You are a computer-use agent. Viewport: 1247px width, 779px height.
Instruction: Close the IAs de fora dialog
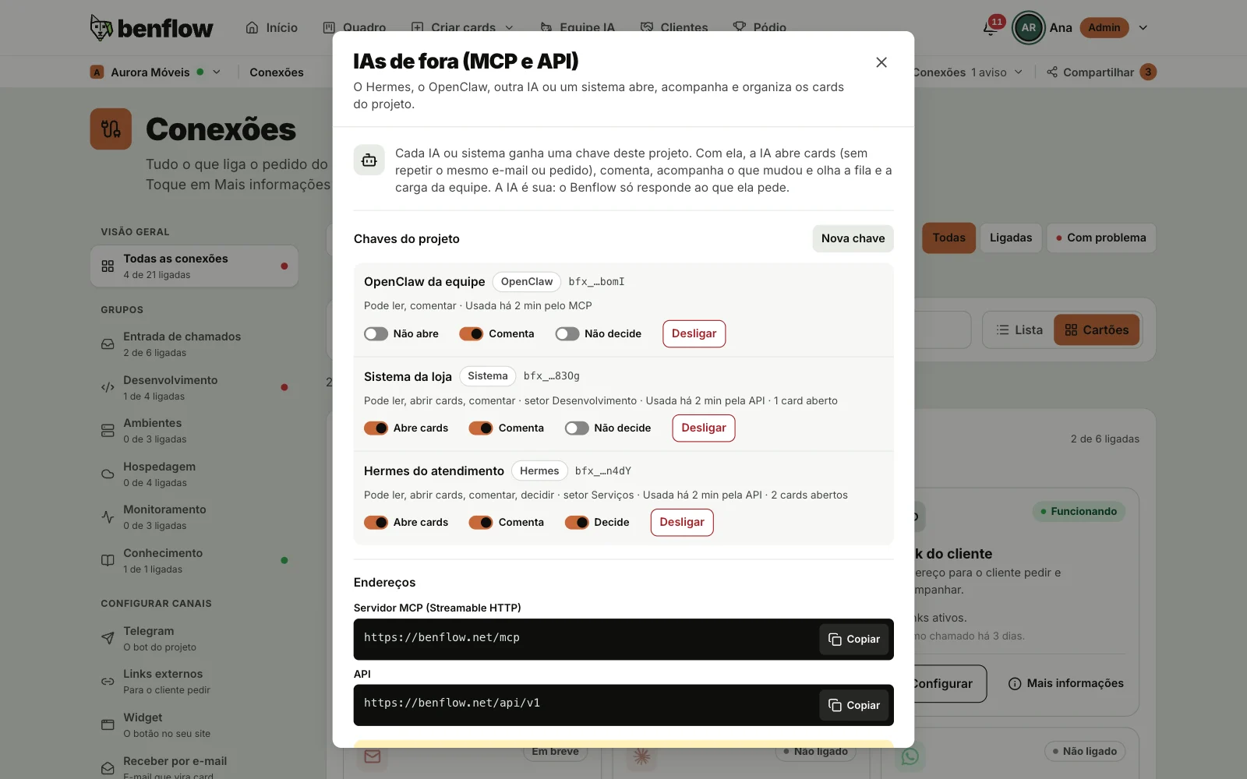(881, 62)
